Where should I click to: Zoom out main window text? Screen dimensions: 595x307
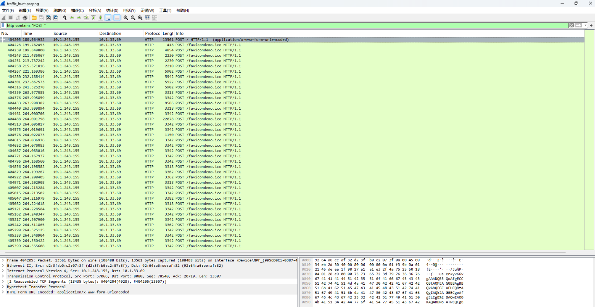133,18
